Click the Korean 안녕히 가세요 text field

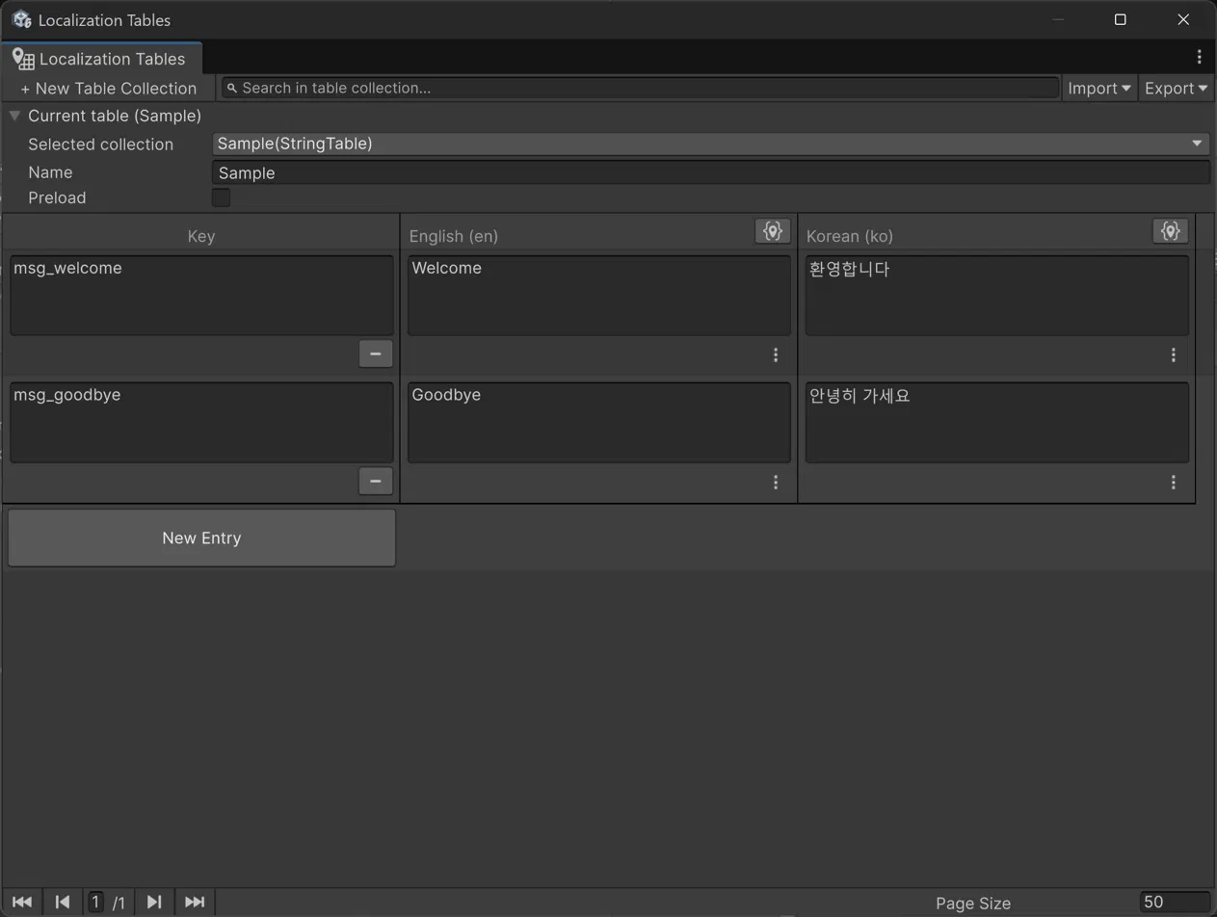[997, 422]
